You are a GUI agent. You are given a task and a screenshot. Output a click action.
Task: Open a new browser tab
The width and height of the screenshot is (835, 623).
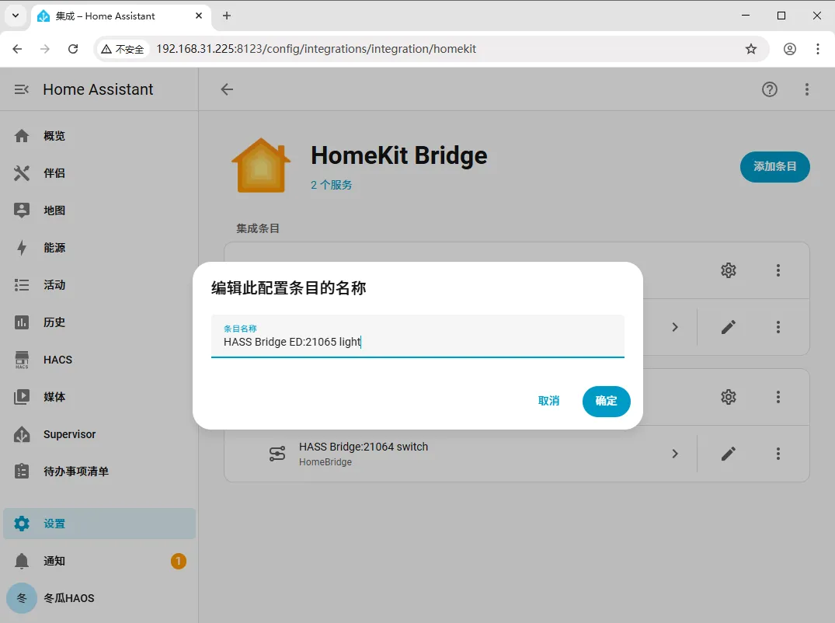(227, 16)
